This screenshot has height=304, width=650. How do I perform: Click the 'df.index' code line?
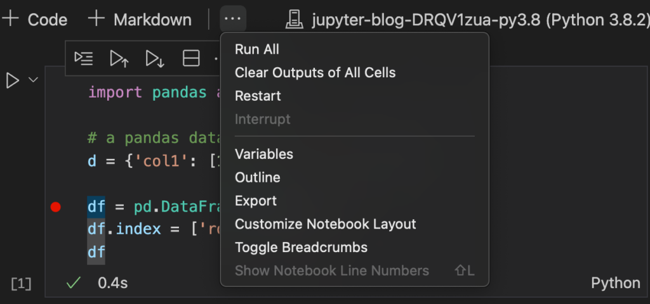tap(154, 229)
